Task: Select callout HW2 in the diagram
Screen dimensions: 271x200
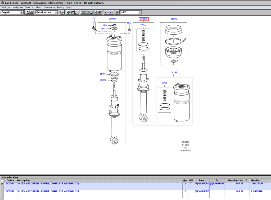Action: click(x=102, y=74)
